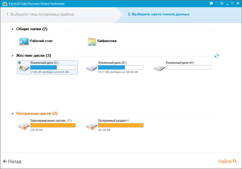Click the empty usage bar of disk H:

188,68
